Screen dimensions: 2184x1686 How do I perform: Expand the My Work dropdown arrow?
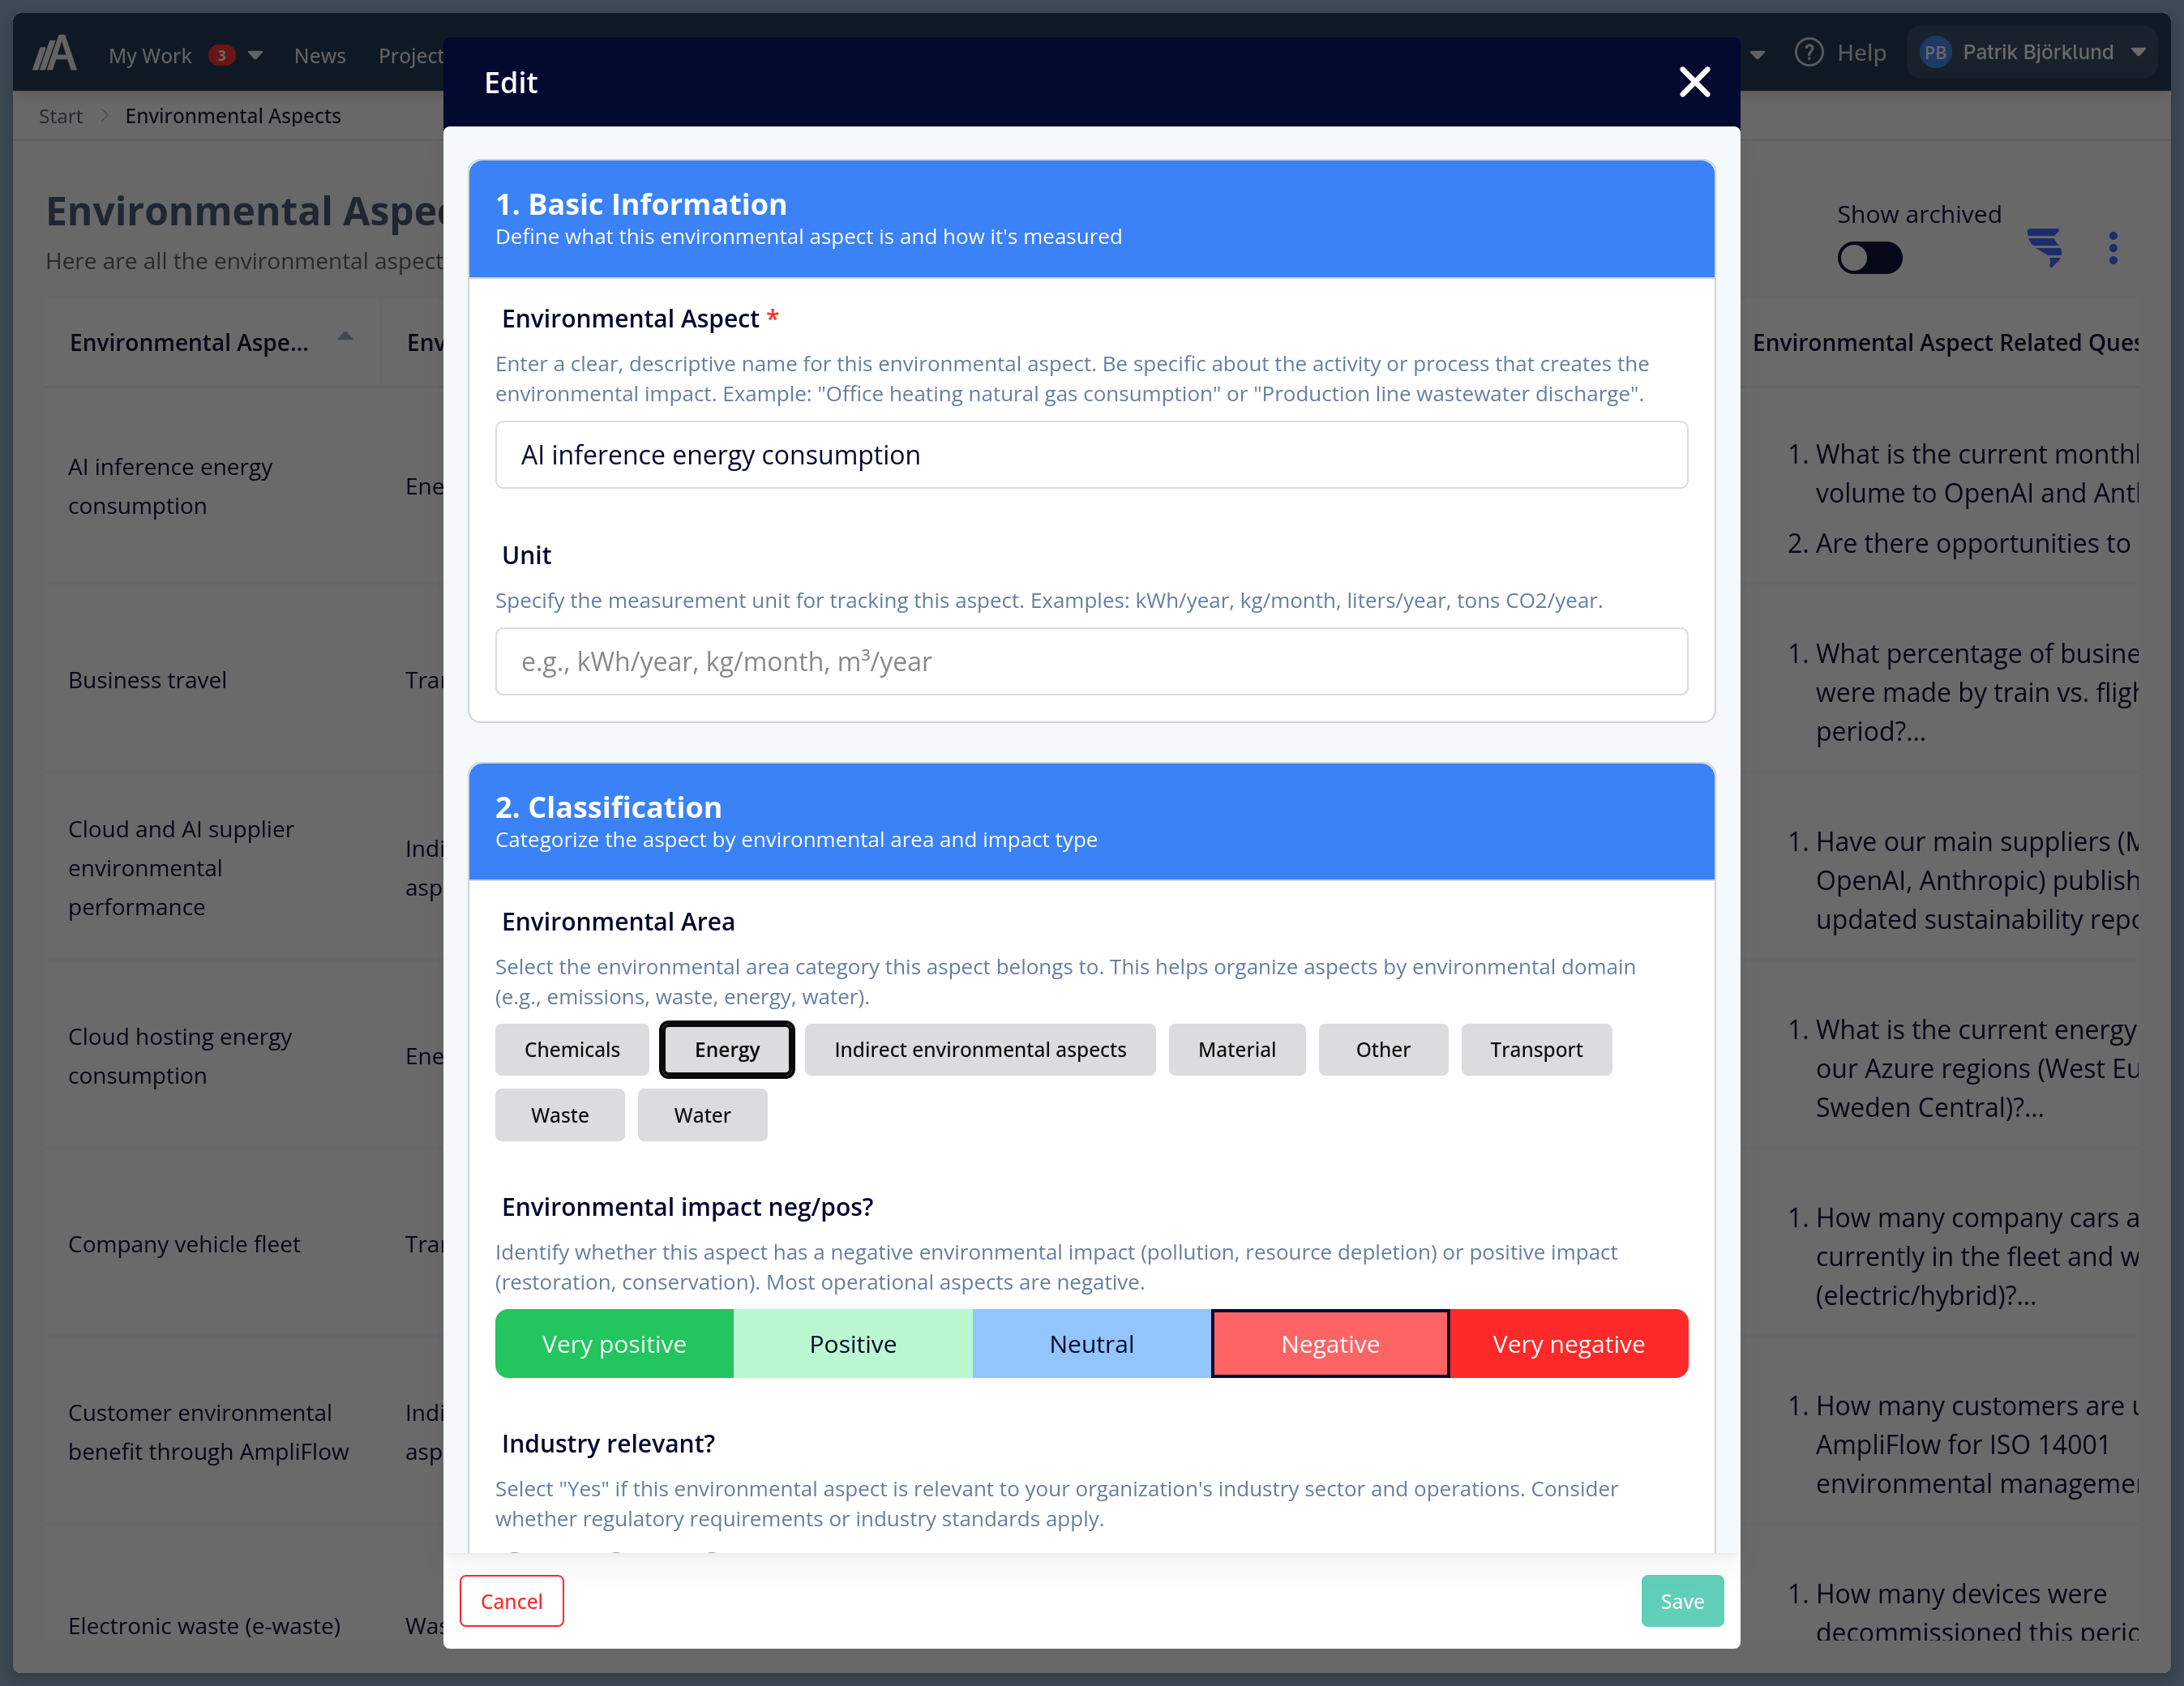pyautogui.click(x=256, y=55)
